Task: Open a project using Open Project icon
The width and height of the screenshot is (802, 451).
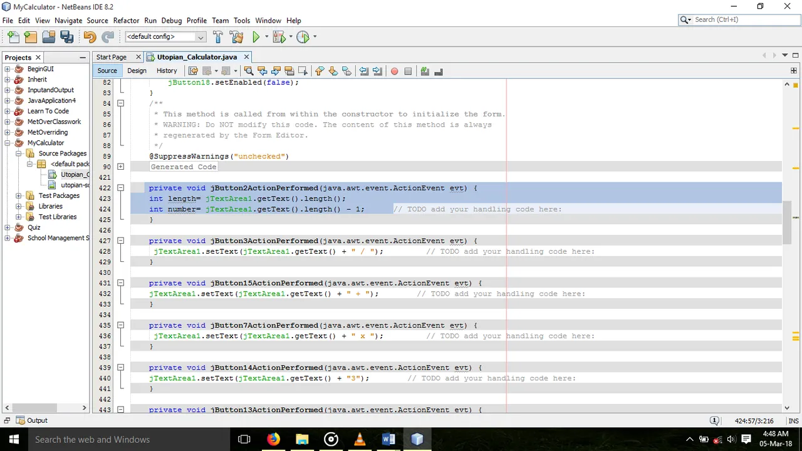Action: pyautogui.click(x=48, y=37)
